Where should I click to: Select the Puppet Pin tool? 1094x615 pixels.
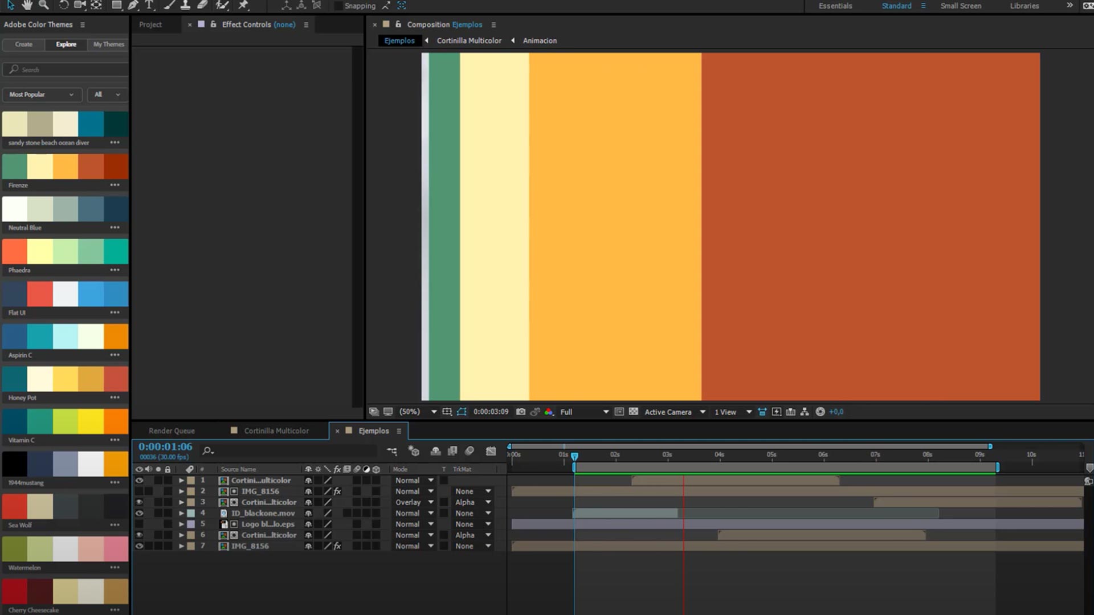[x=243, y=5]
